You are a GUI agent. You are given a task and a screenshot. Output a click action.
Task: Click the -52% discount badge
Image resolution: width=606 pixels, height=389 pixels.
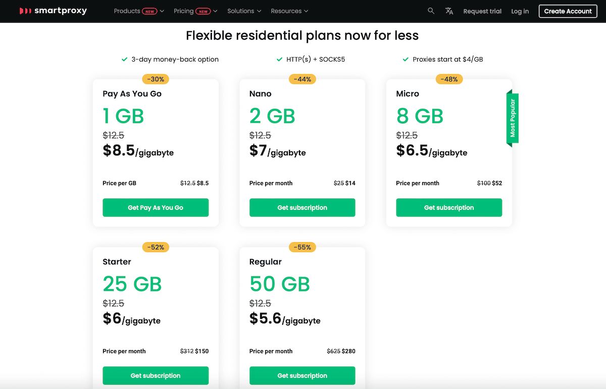click(x=156, y=247)
